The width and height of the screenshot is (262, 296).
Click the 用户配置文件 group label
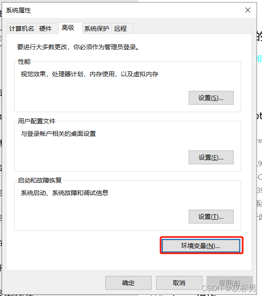[37, 121]
